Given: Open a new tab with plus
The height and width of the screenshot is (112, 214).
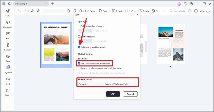Looking at the screenshot, I should tap(52, 4).
